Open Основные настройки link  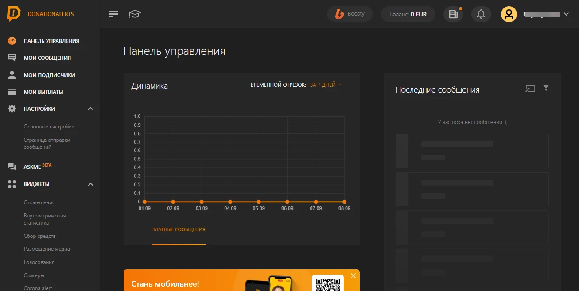pos(49,127)
